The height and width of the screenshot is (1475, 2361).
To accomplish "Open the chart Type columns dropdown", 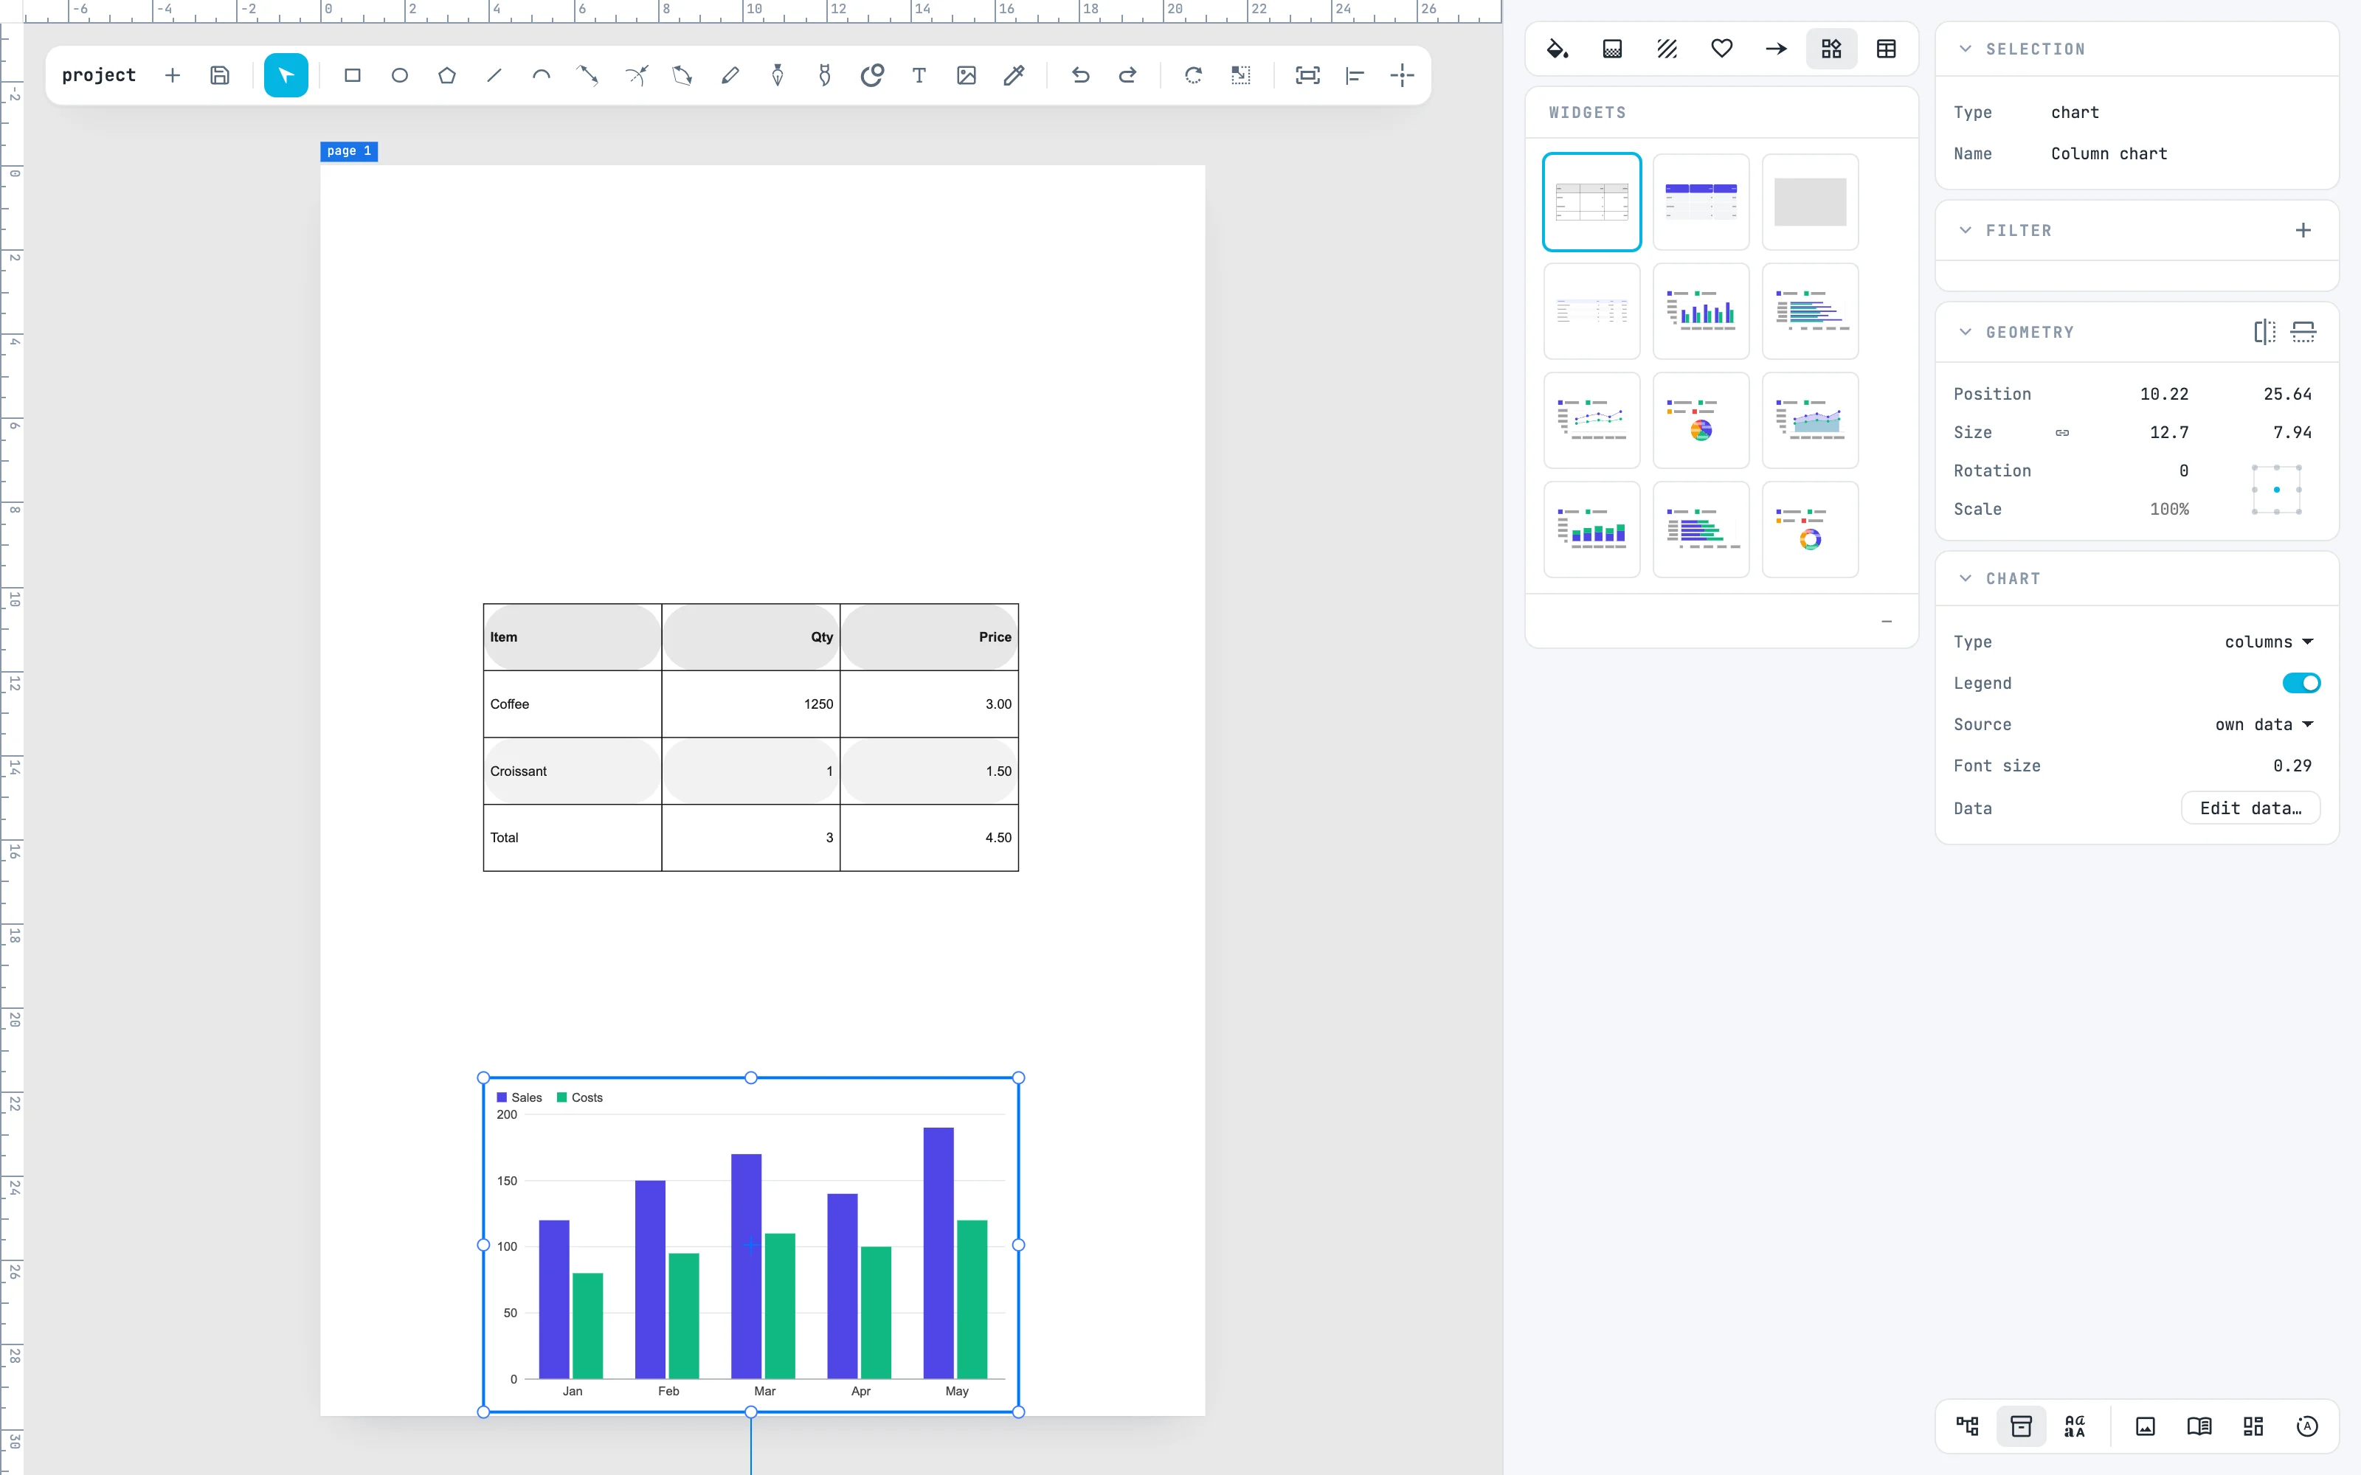I will [2268, 642].
